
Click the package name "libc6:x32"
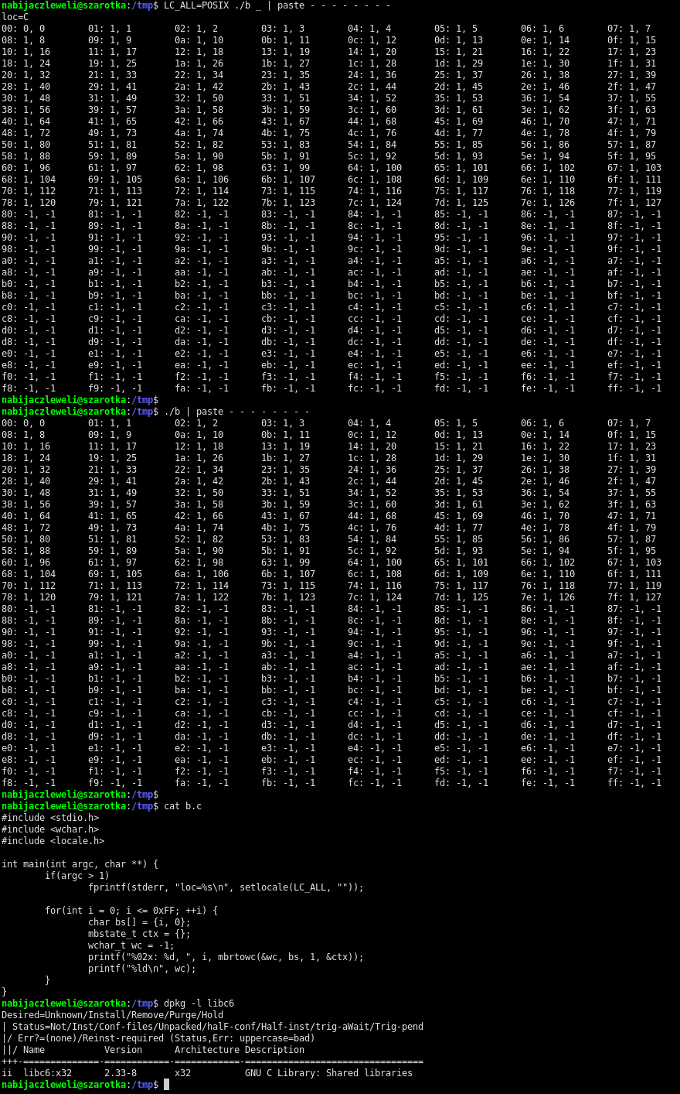(x=47, y=1073)
